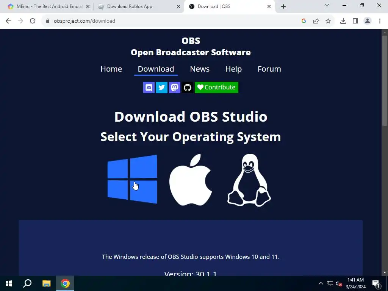Open the OBS Discord server icon
The image size is (388, 291).
coord(149,88)
